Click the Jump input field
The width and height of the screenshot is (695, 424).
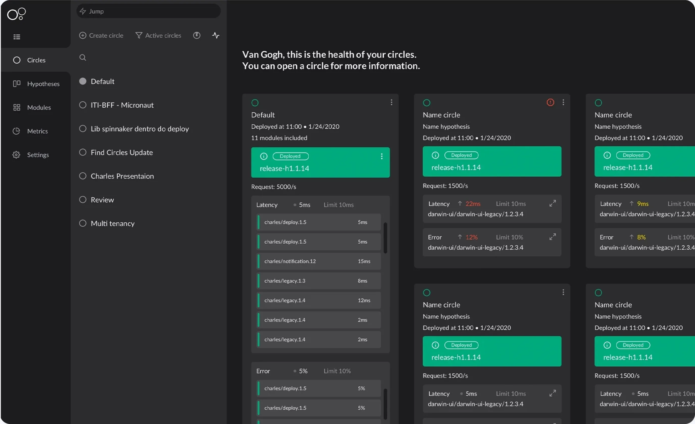click(148, 11)
